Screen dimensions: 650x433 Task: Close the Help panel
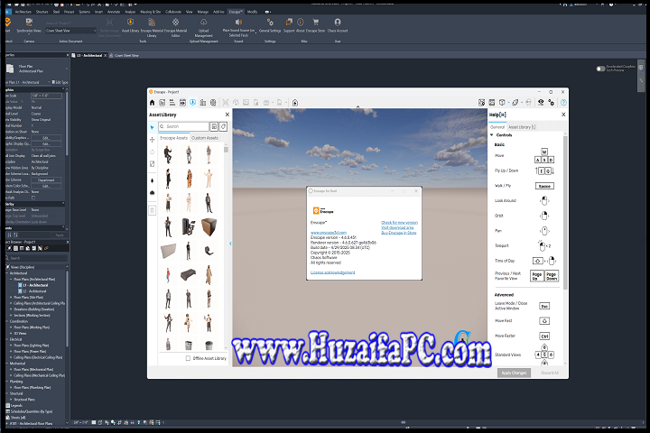pyautogui.click(x=563, y=115)
